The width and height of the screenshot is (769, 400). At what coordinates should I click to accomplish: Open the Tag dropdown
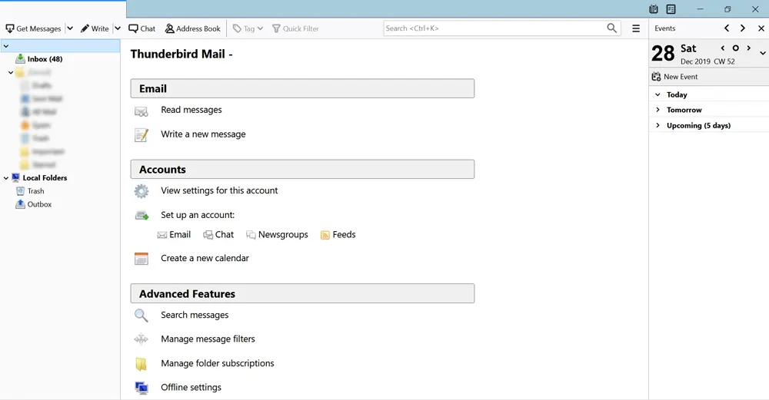(x=248, y=28)
